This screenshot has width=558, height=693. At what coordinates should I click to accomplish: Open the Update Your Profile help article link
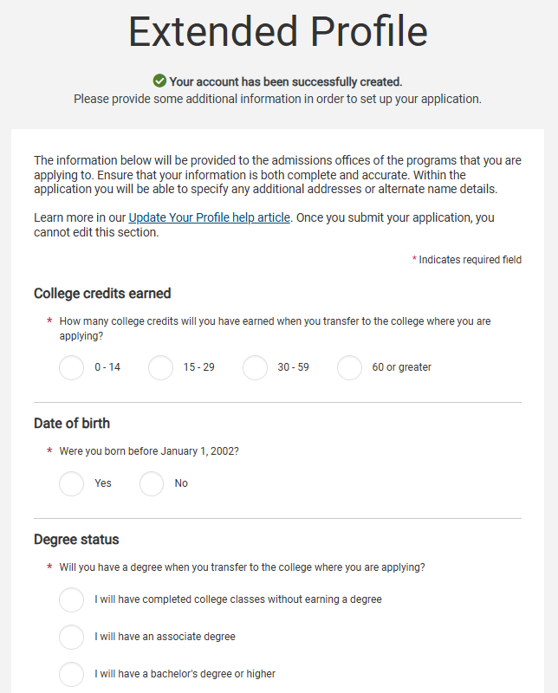209,217
